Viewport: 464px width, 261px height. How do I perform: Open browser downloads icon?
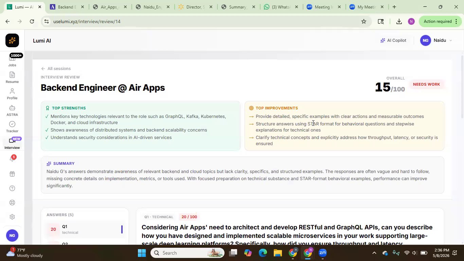(399, 21)
